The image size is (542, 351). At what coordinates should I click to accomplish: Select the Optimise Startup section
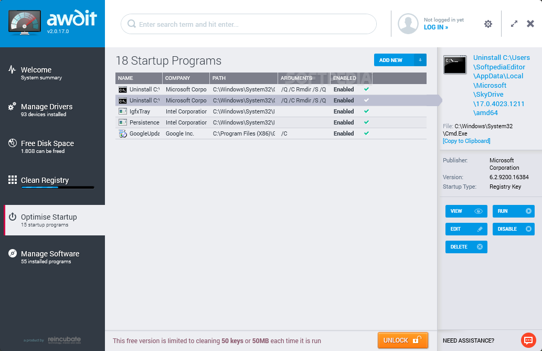(55, 220)
